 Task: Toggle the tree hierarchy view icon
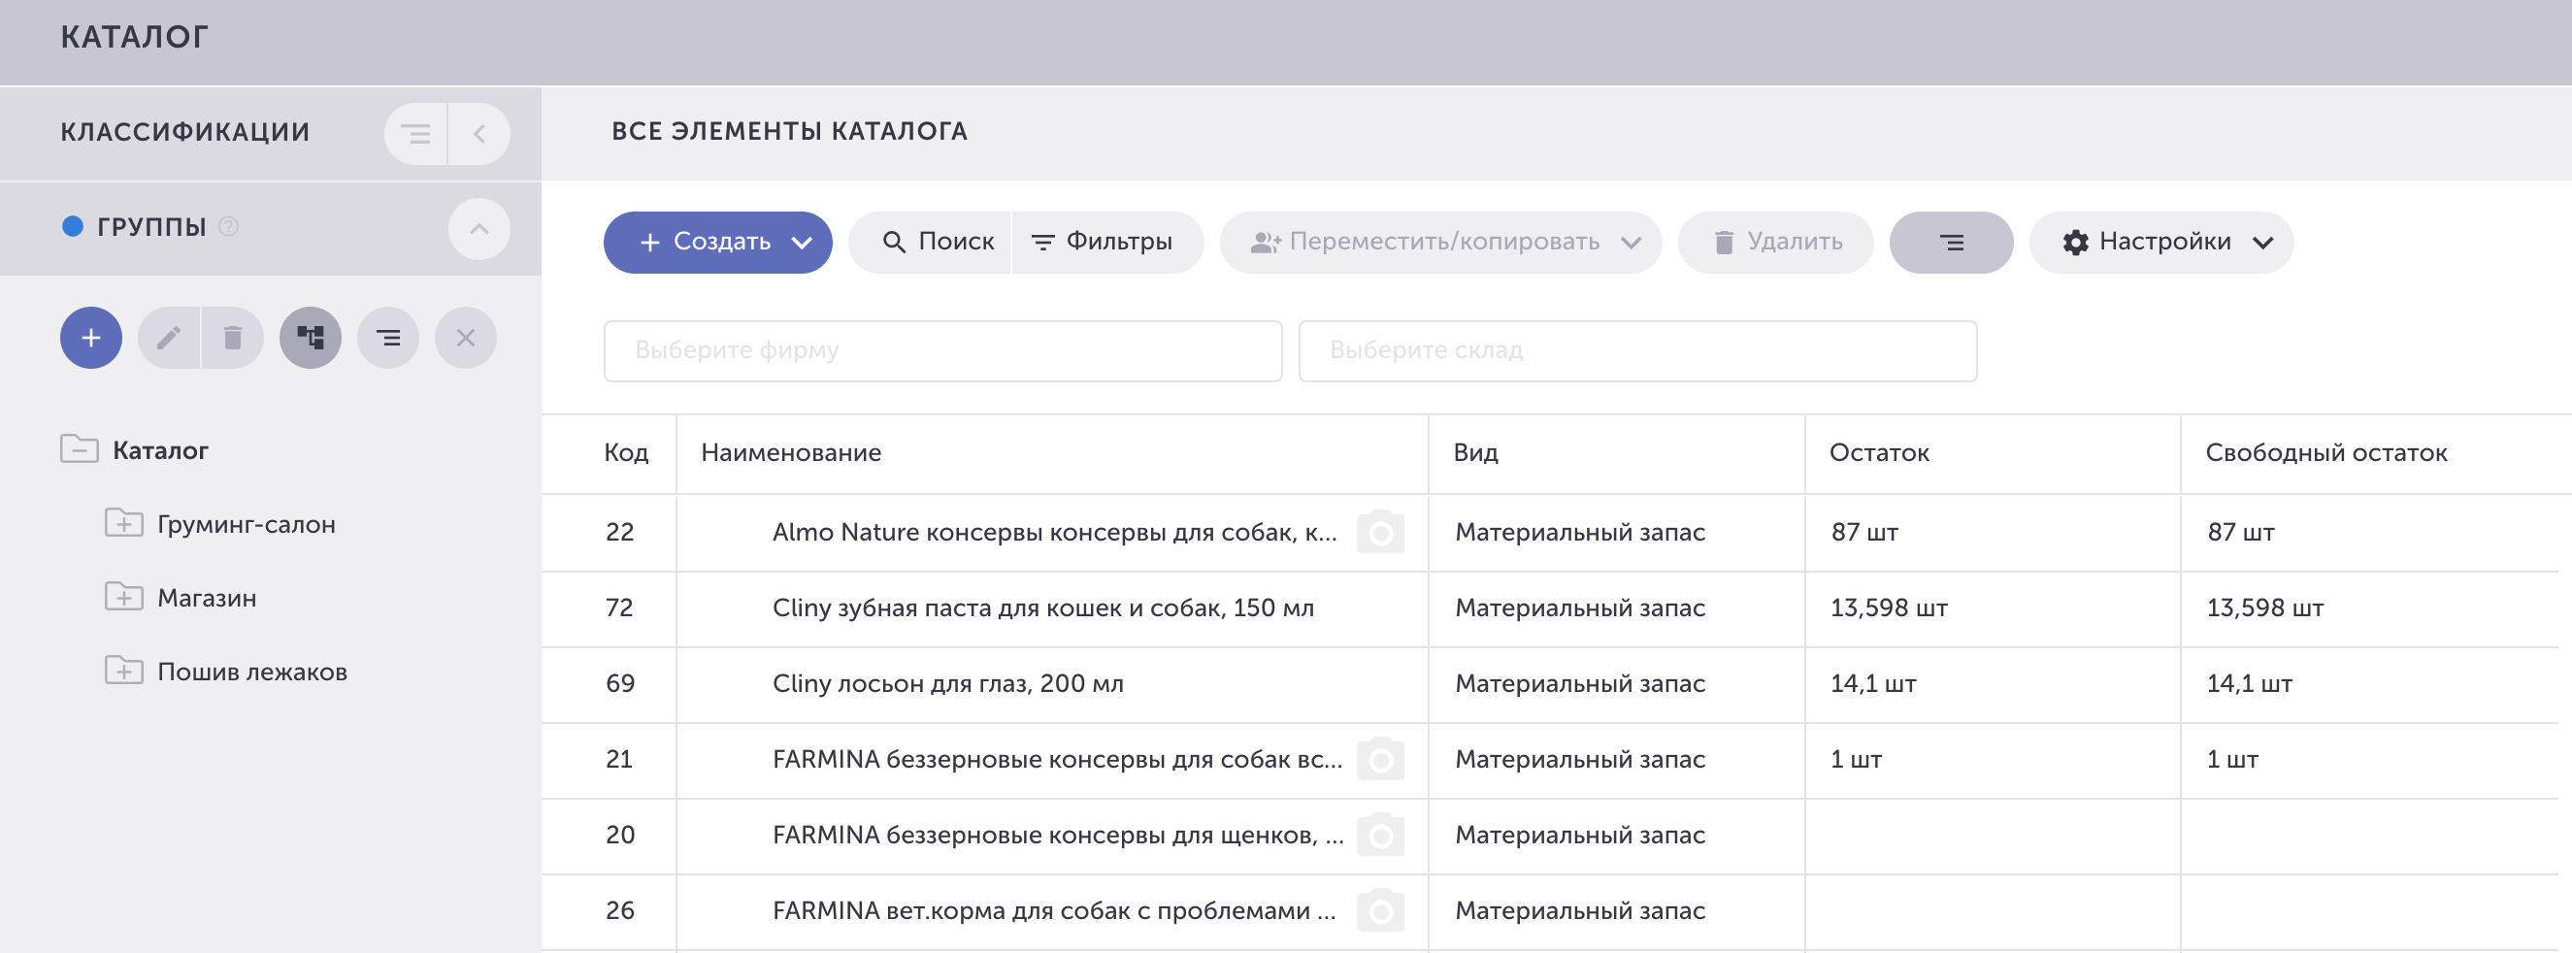tap(311, 339)
